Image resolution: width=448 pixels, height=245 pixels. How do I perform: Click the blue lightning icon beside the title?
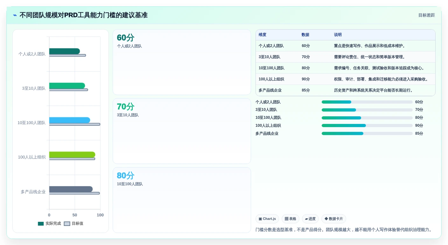(15, 15)
